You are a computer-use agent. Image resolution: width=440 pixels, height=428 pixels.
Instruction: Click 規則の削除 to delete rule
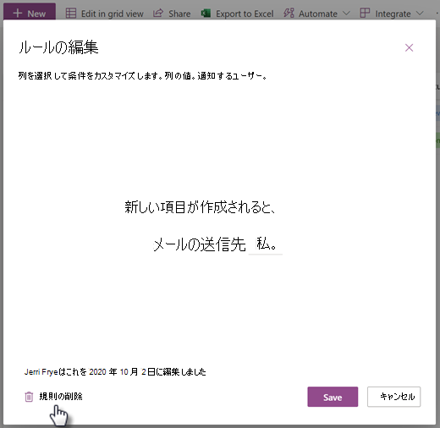(61, 397)
